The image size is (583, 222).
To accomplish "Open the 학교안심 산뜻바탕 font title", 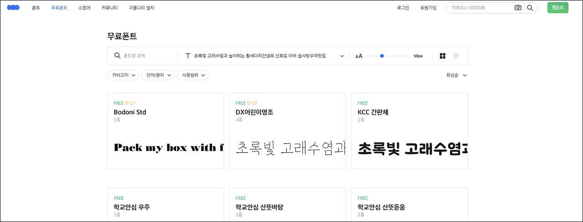I will [260, 207].
